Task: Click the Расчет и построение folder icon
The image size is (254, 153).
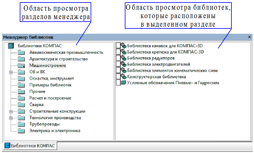Action: click(x=21, y=98)
